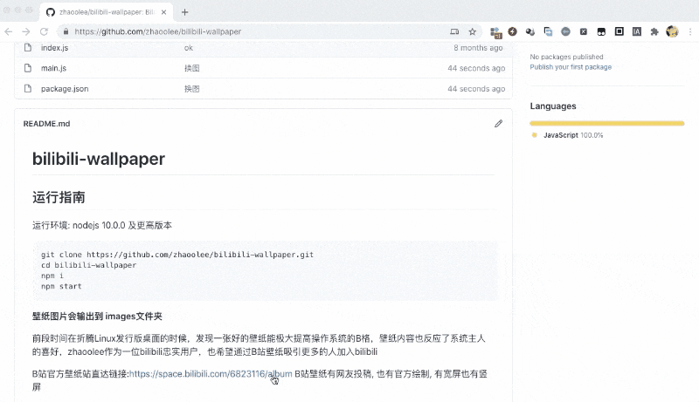Screen dimensions: 699x402
Task: Open the Chrome profile avatar
Action: (x=672, y=31)
